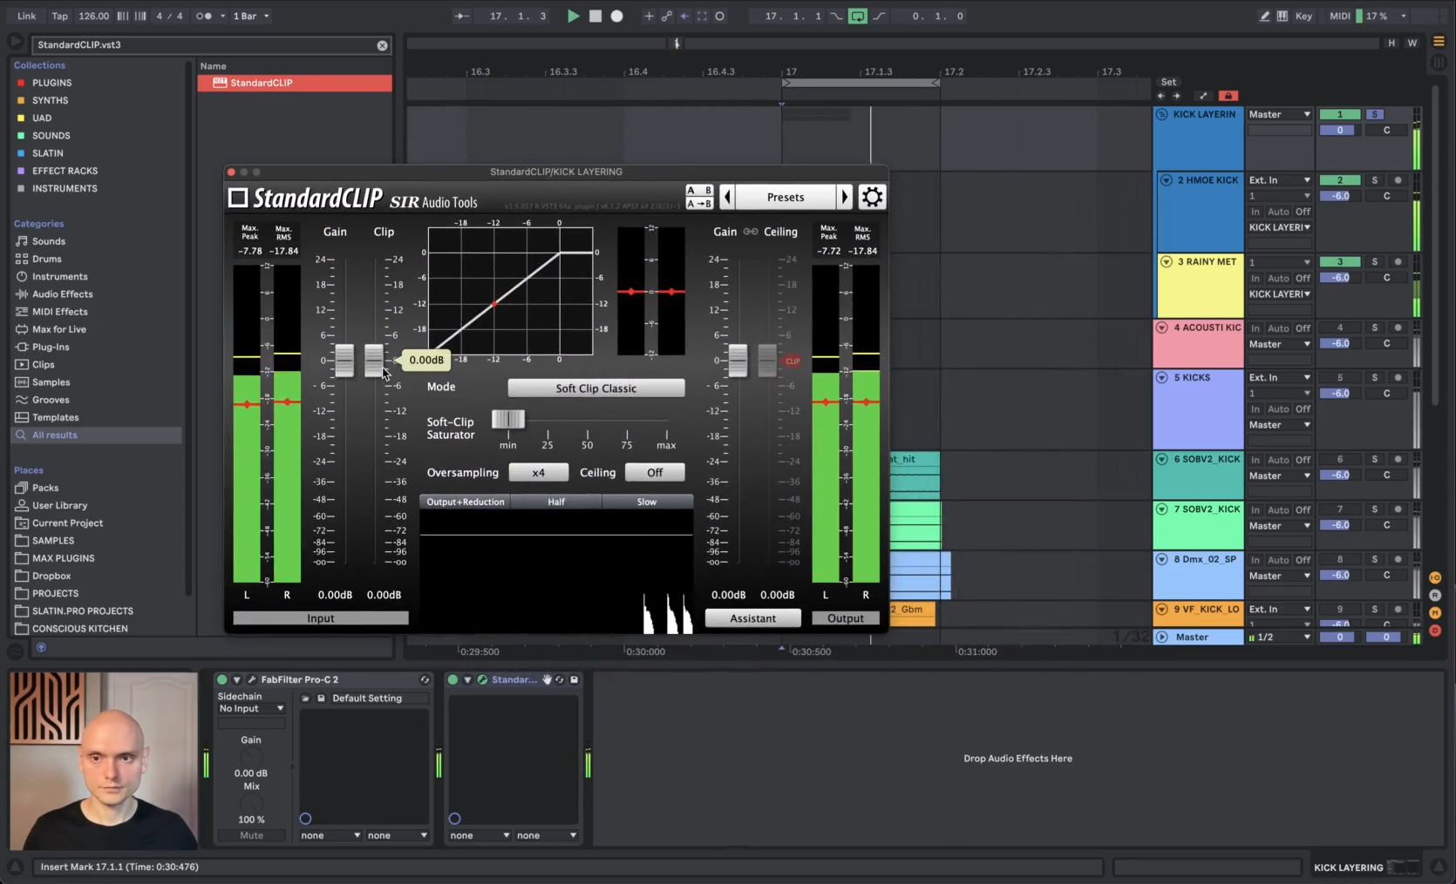Click the Soft-Clip Saturator slider

click(x=508, y=419)
